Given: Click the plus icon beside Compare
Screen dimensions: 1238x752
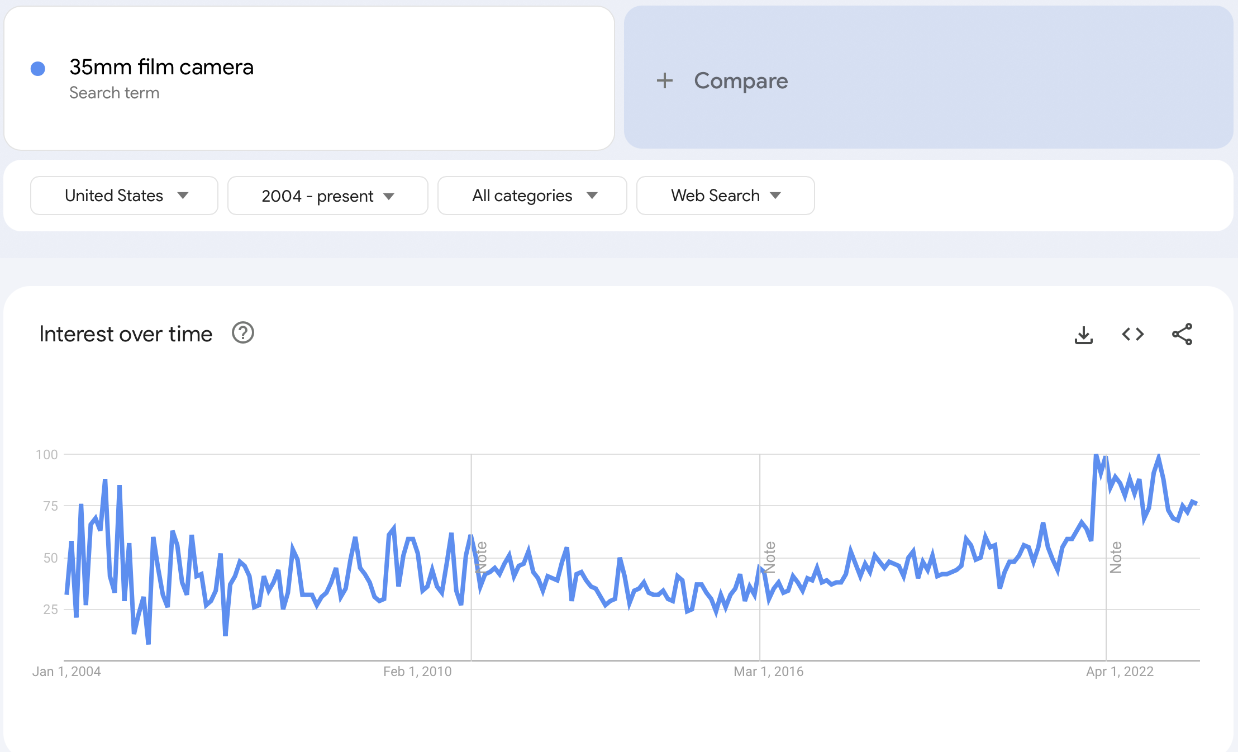Looking at the screenshot, I should (665, 80).
